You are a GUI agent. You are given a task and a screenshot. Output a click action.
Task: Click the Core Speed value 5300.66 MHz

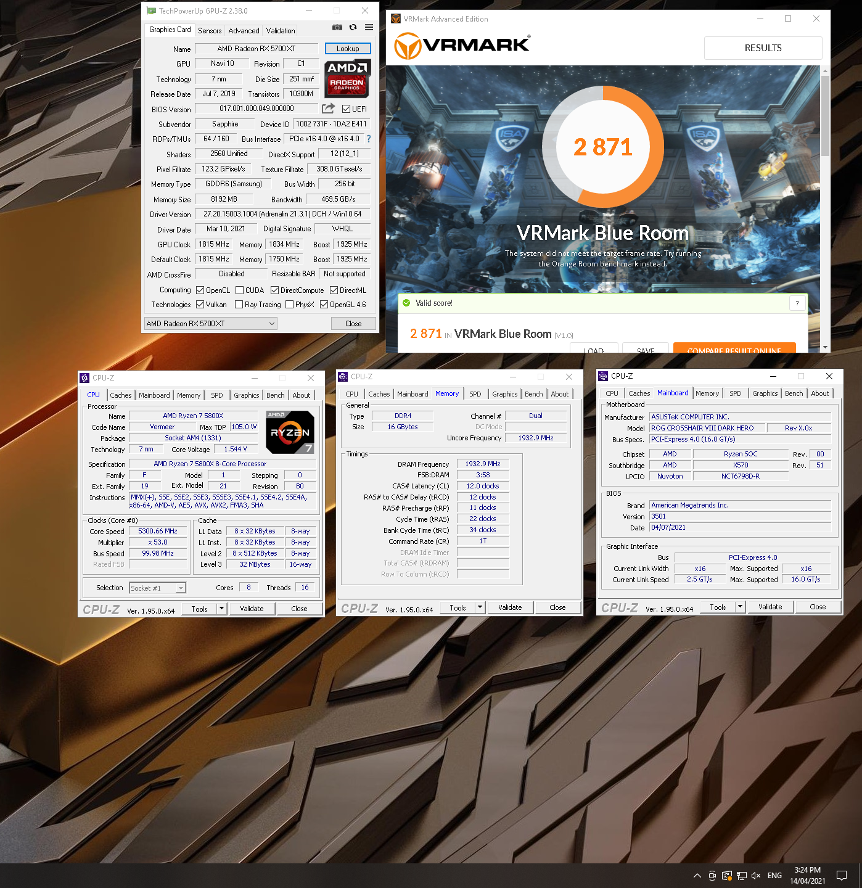click(158, 531)
